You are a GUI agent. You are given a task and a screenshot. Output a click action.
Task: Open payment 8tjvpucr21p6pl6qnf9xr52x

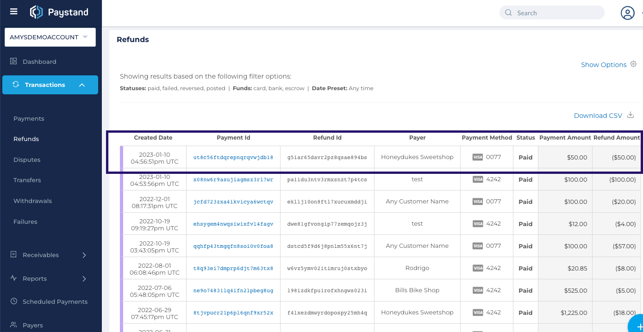[x=233, y=313]
